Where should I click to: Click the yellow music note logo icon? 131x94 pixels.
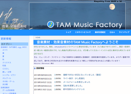(50, 24)
